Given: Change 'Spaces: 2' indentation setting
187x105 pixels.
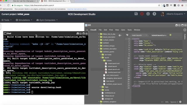Looking at the screenshot, I should [174, 102].
